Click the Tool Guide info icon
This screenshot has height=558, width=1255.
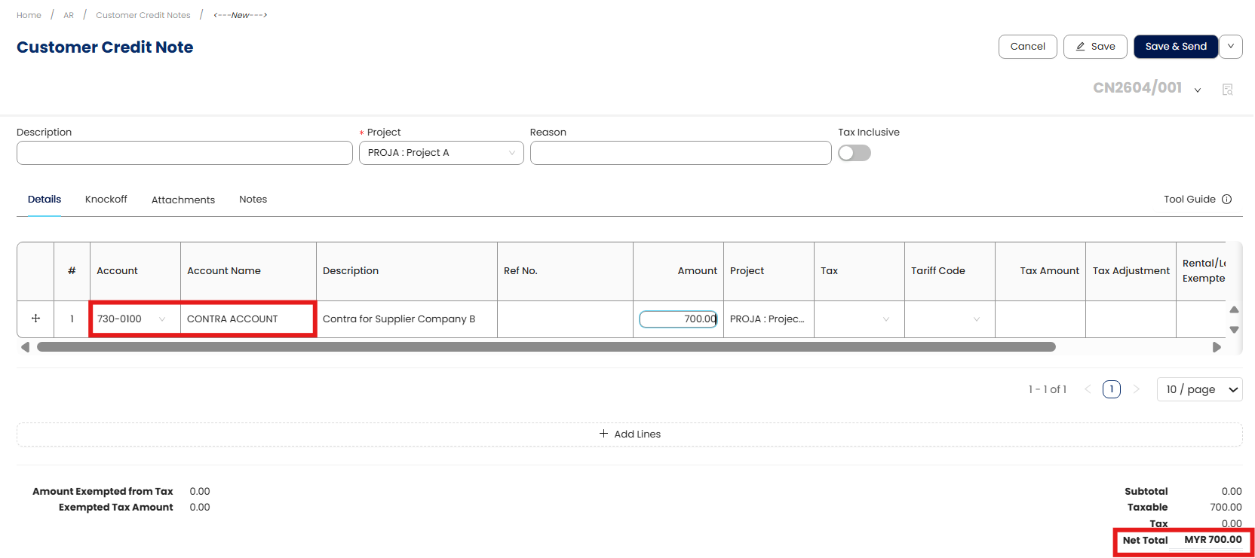coord(1226,200)
